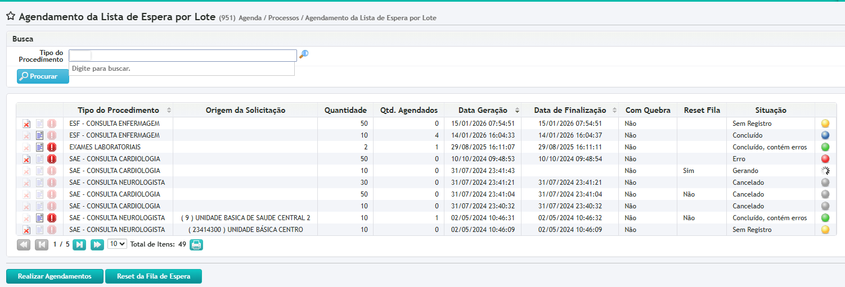
Task: Click the Realizar Agendamentos button
Action: tap(55, 276)
